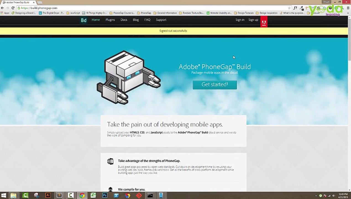Show more bookmarks with the overflow chevron

(x=348, y=13)
